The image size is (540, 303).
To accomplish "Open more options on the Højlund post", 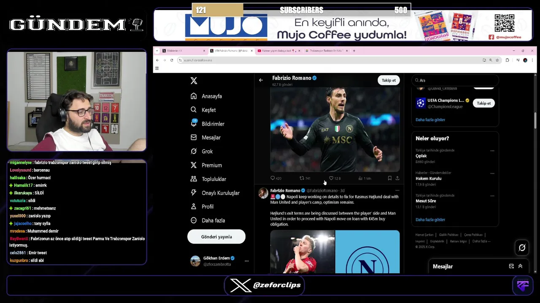I will point(397,191).
